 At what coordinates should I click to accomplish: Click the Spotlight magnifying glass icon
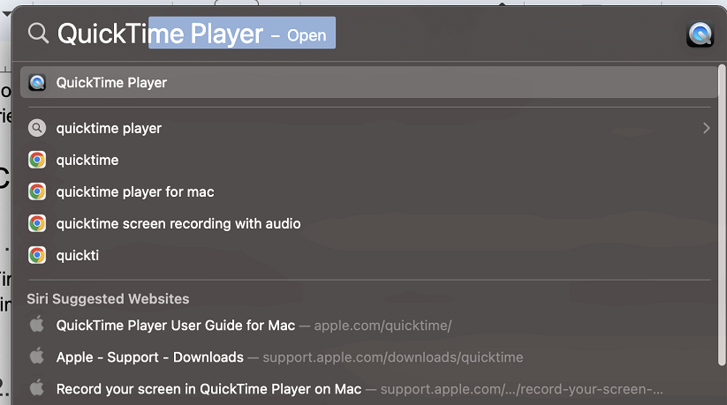pos(38,34)
